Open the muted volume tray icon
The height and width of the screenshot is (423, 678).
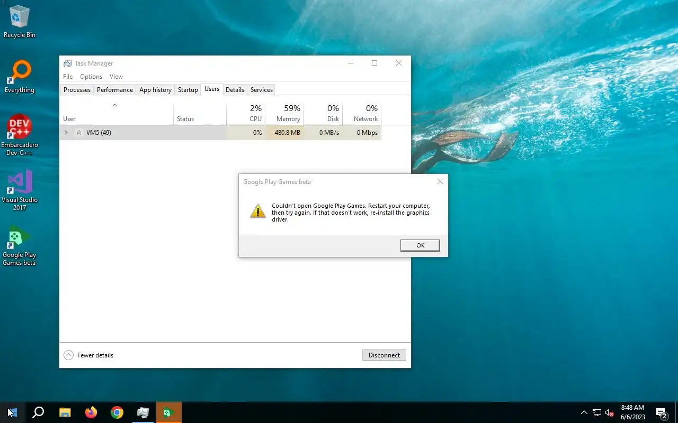click(x=610, y=412)
